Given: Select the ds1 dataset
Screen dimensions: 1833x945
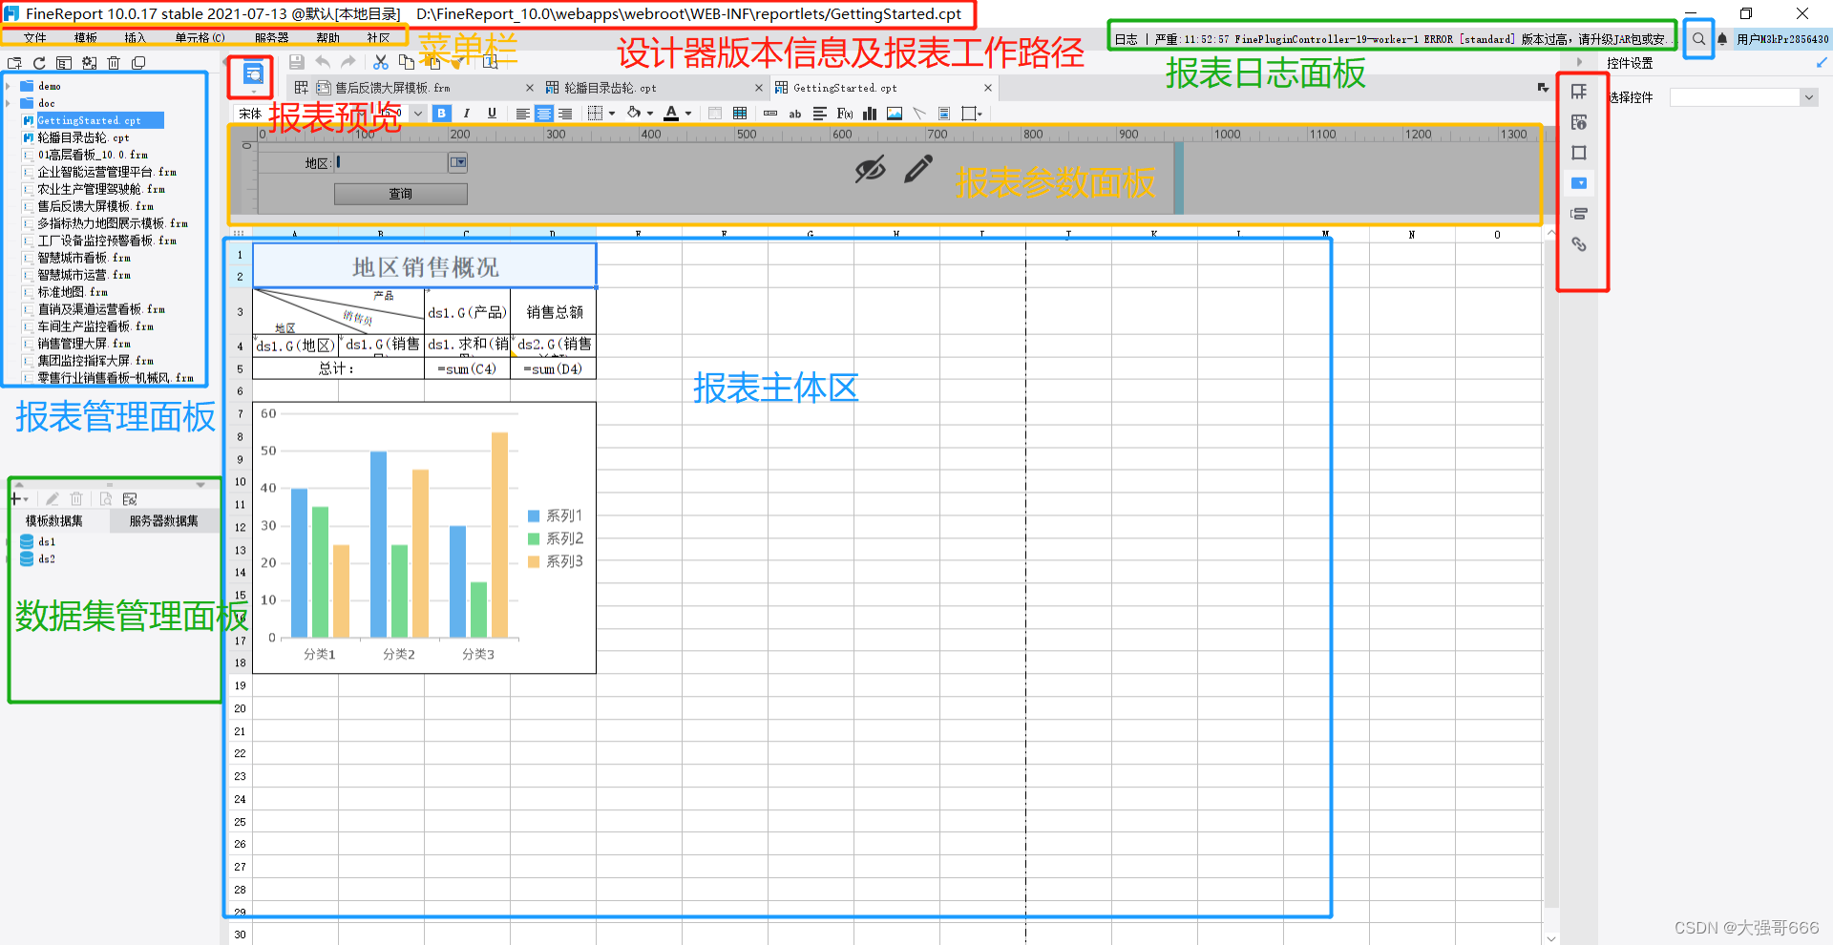Looking at the screenshot, I should [47, 542].
